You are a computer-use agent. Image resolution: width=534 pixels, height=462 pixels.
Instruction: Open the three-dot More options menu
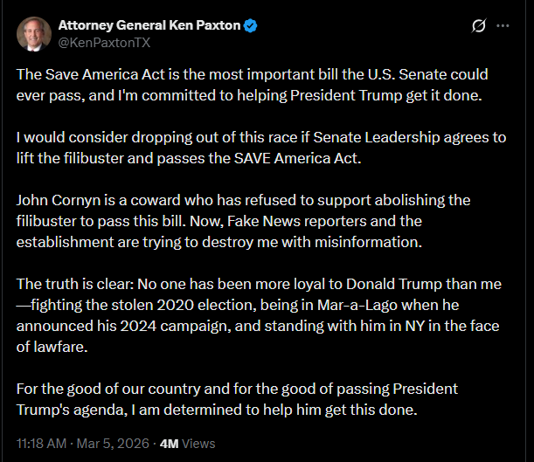click(x=503, y=25)
